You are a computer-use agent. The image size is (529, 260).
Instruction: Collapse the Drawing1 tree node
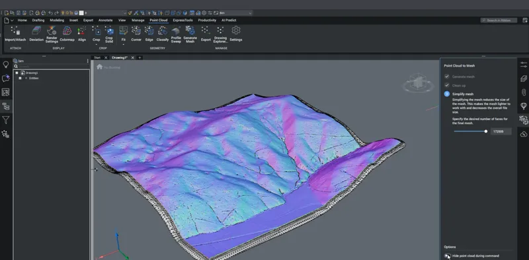click(17, 73)
